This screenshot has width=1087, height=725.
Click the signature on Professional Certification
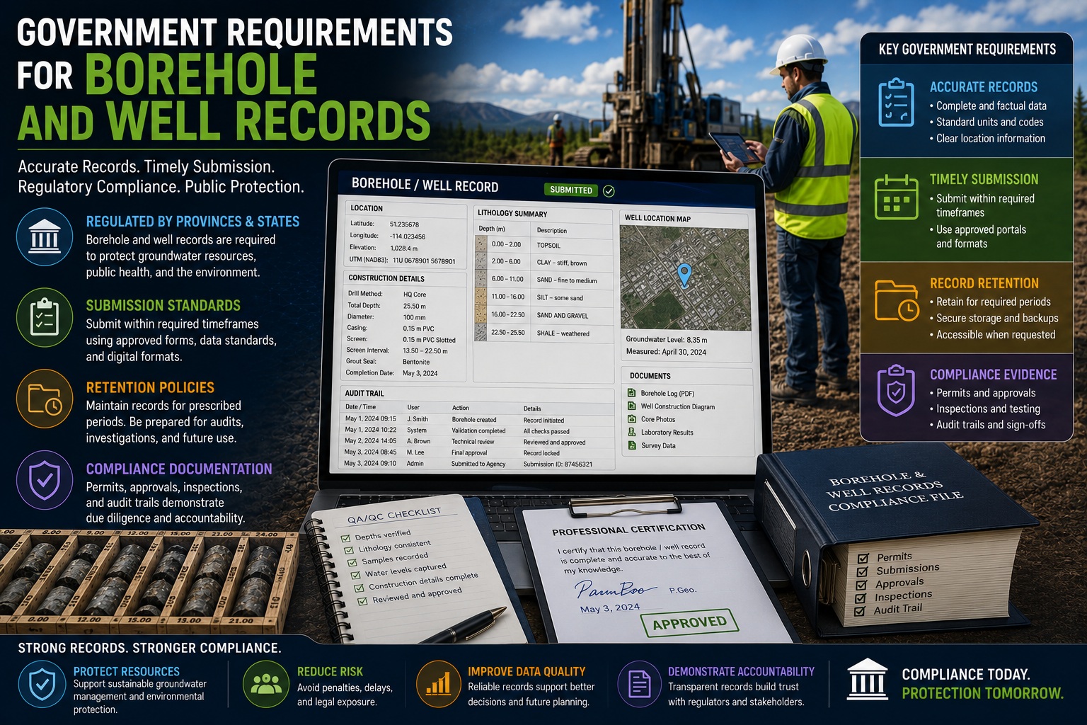point(615,589)
